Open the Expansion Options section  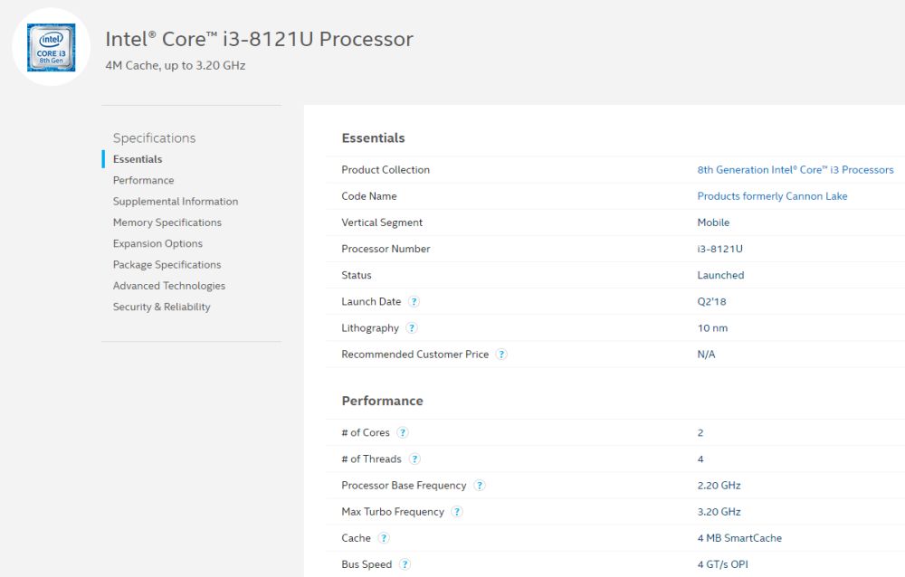point(159,243)
